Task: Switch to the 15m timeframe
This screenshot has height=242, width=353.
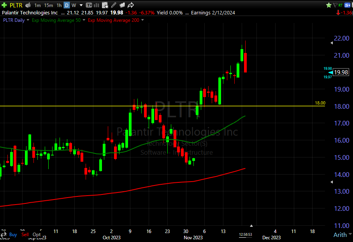Action: click(49, 5)
